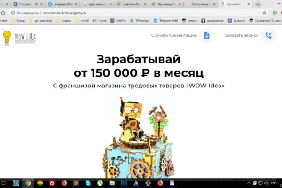
Task: Open the WhatsApp bookmark
Action: click(140, 21)
